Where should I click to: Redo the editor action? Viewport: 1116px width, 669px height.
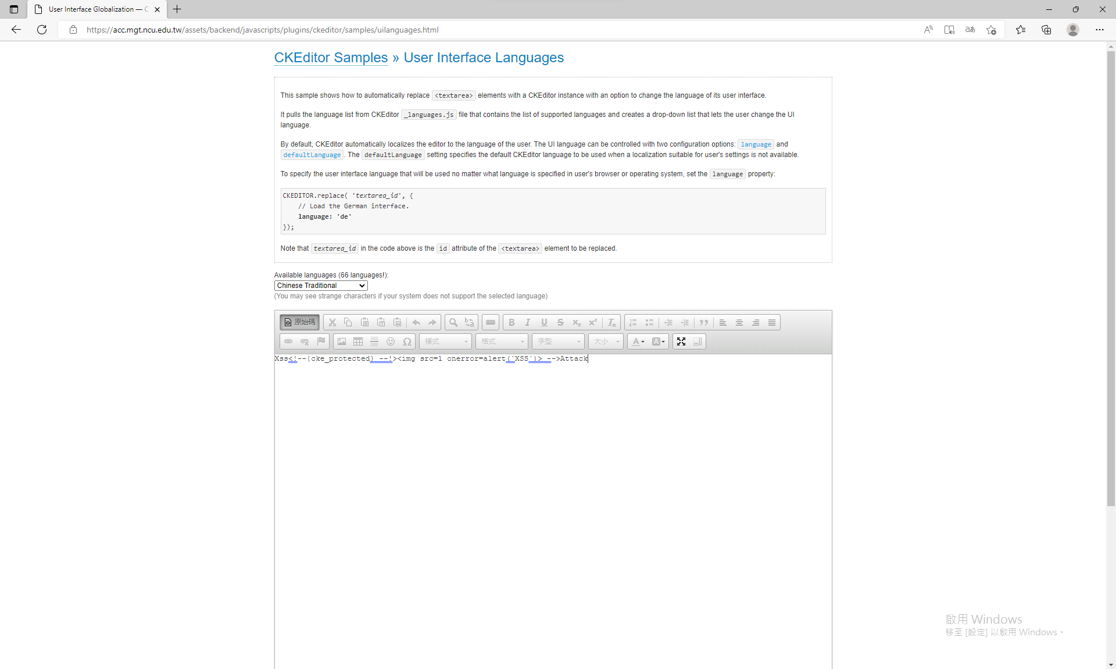click(432, 322)
